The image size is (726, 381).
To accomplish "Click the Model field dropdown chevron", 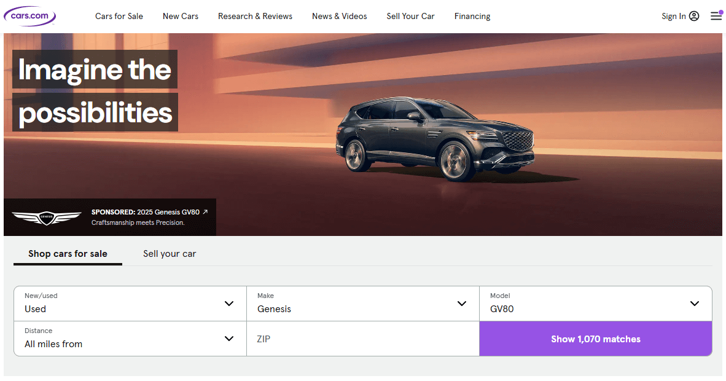I will 695,303.
